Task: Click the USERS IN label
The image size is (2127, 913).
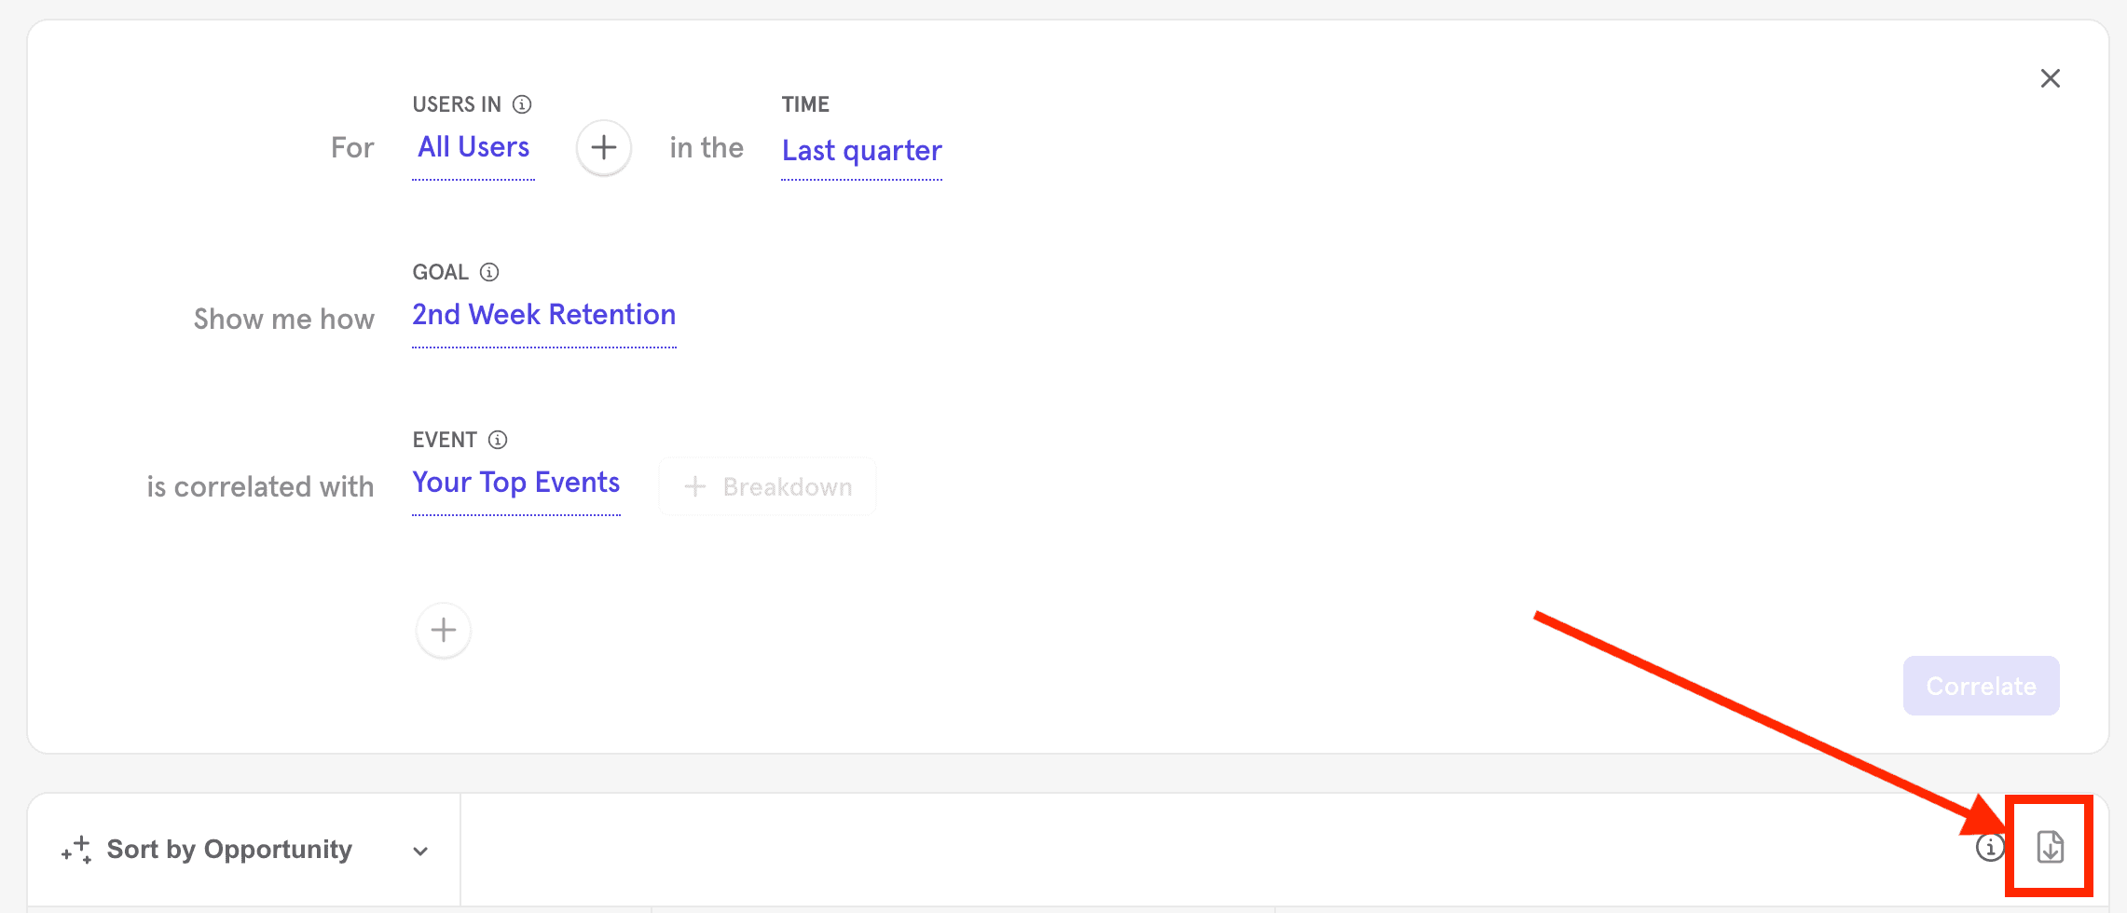Action: click(x=457, y=104)
